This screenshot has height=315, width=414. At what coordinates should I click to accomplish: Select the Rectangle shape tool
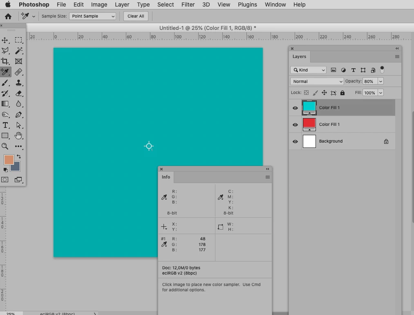(x=5, y=136)
